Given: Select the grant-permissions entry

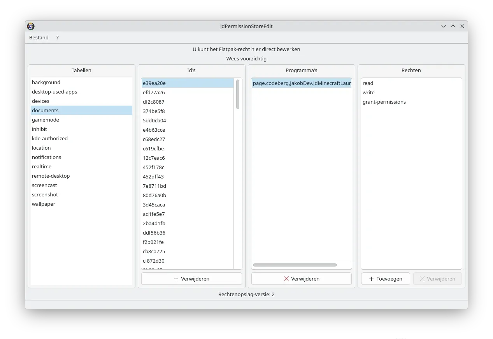Looking at the screenshot, I should coord(411,102).
